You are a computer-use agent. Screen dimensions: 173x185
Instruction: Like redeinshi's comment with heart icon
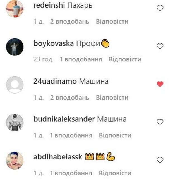pos(160,8)
